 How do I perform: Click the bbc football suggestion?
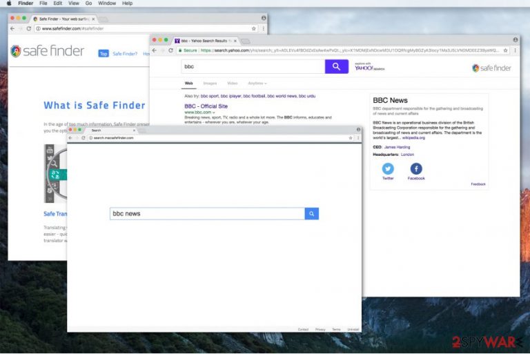point(254,96)
